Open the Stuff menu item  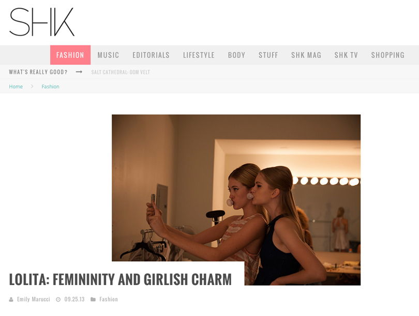[268, 55]
